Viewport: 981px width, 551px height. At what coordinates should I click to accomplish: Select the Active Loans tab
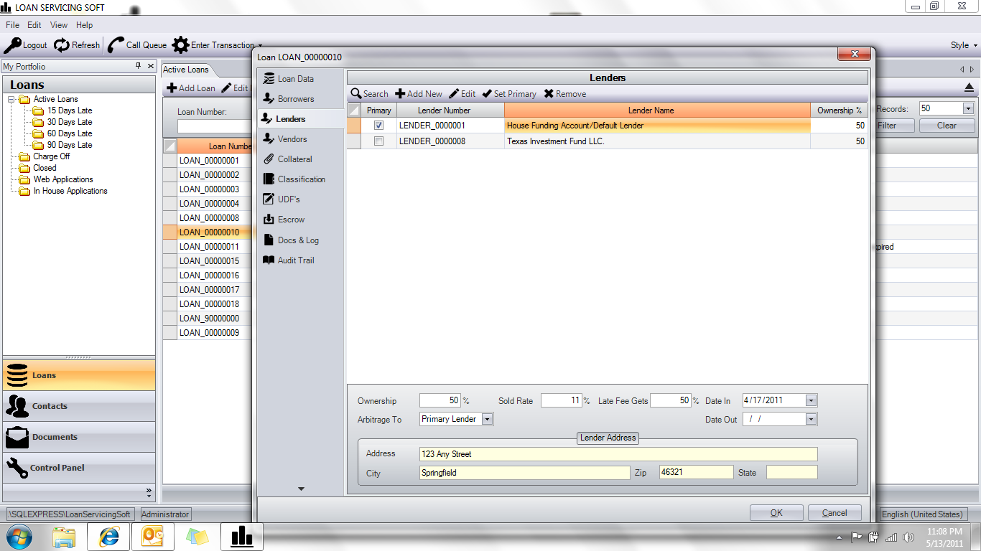(186, 70)
